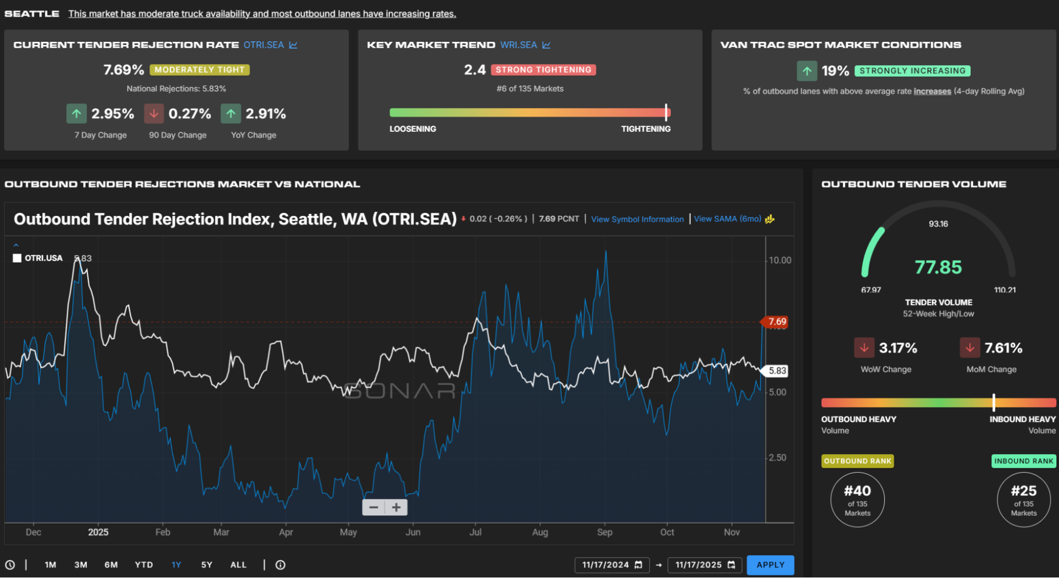
Task: Click the Seattle market summary link
Action: click(262, 14)
